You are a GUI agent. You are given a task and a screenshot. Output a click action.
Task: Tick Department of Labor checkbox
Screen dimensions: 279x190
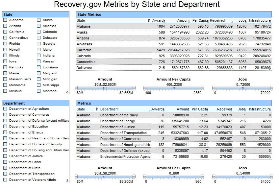[5, 162]
